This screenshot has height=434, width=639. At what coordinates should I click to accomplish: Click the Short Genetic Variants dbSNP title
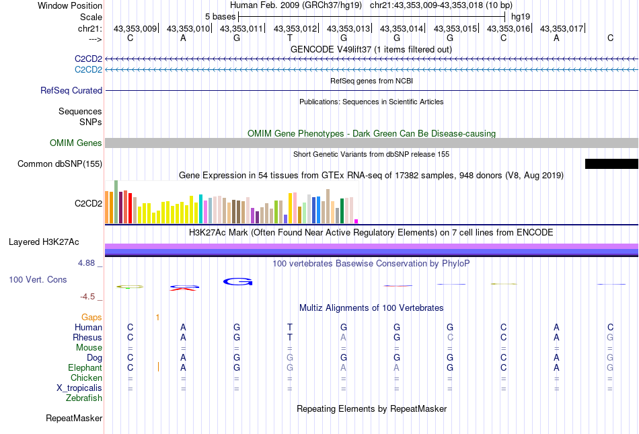point(371,154)
